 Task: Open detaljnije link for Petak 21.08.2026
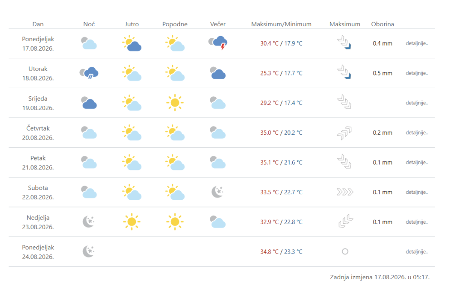[x=417, y=163]
